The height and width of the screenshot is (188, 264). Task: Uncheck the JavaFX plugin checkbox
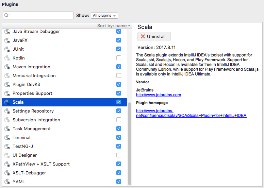pos(119,40)
